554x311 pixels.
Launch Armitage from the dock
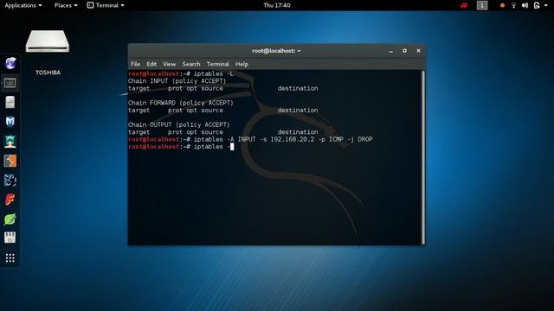click(10, 142)
